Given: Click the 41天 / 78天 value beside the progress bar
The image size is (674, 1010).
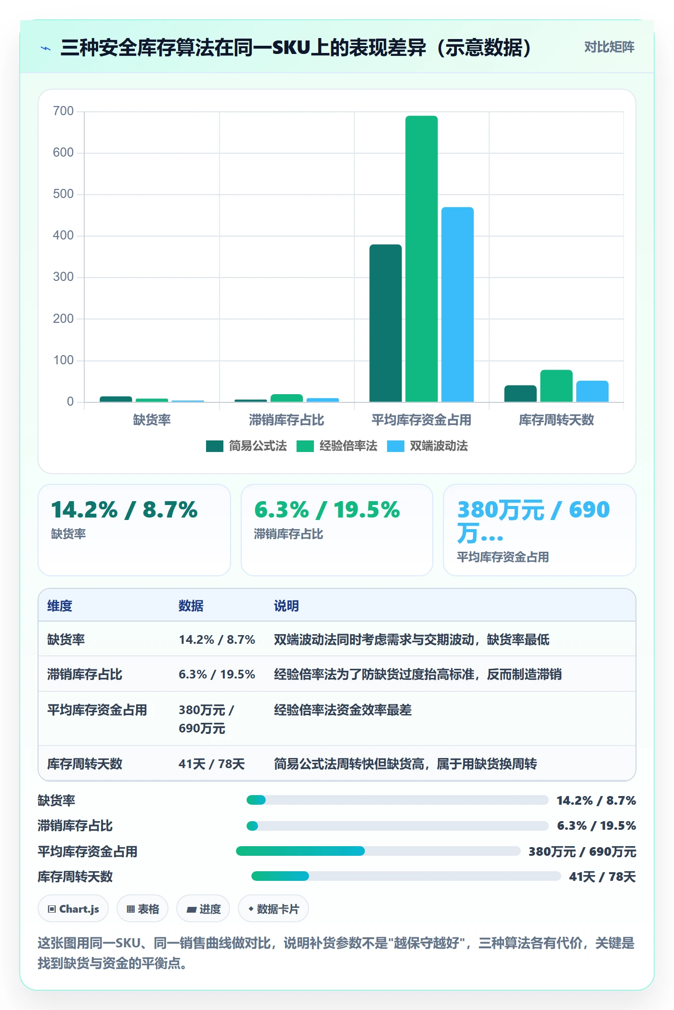Looking at the screenshot, I should click(x=602, y=877).
